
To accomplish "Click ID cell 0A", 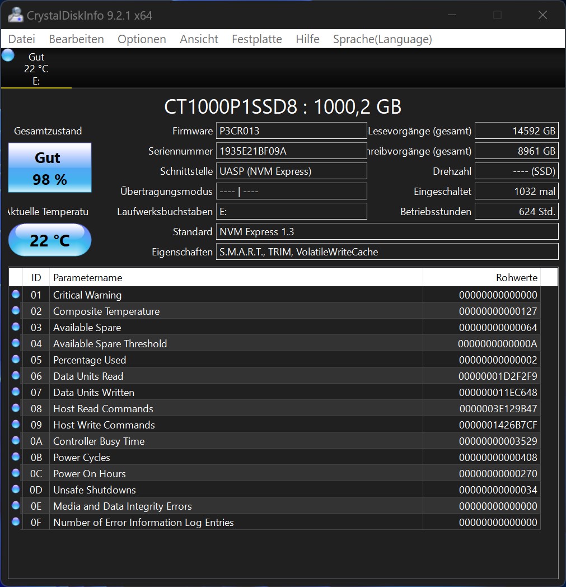I will click(36, 441).
